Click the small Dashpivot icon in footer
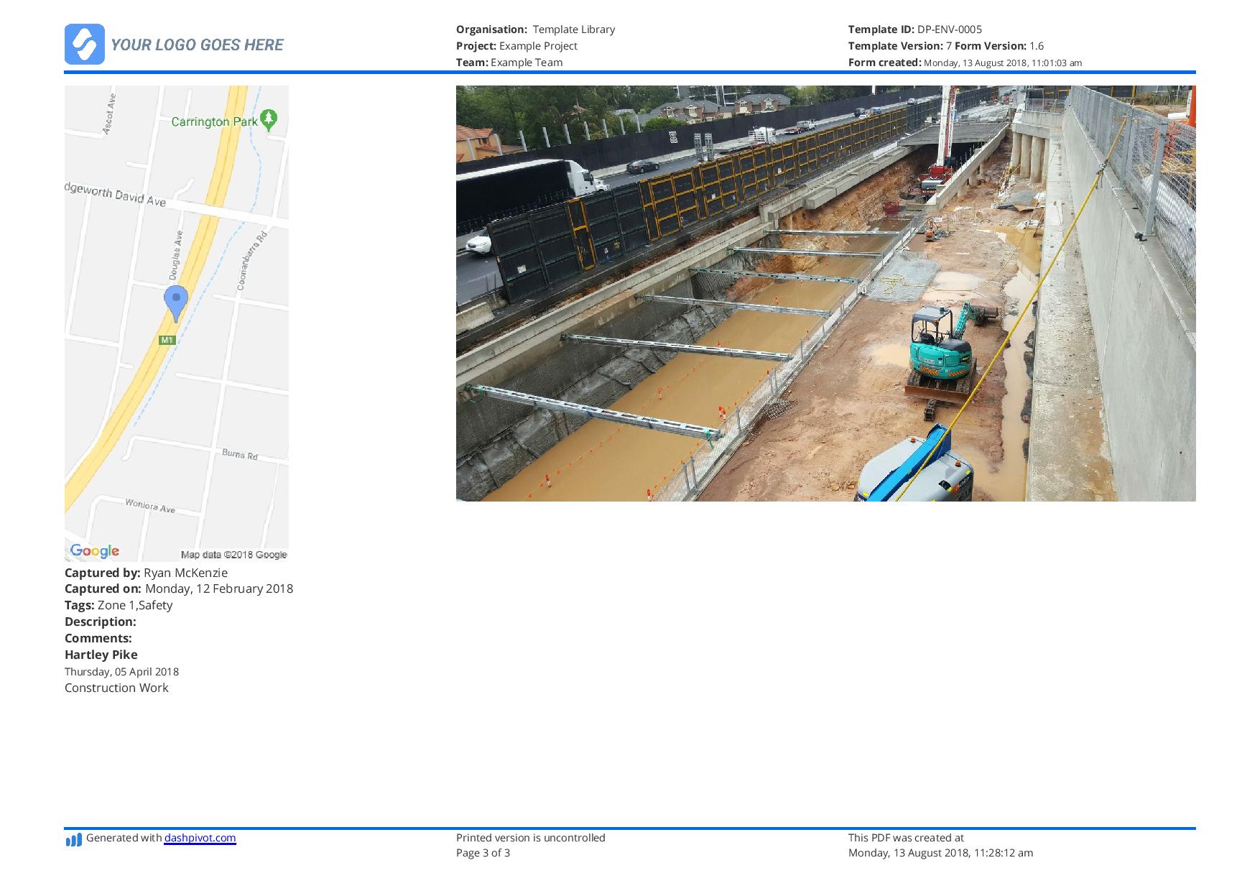Viewport: 1260px width, 891px height. [73, 839]
